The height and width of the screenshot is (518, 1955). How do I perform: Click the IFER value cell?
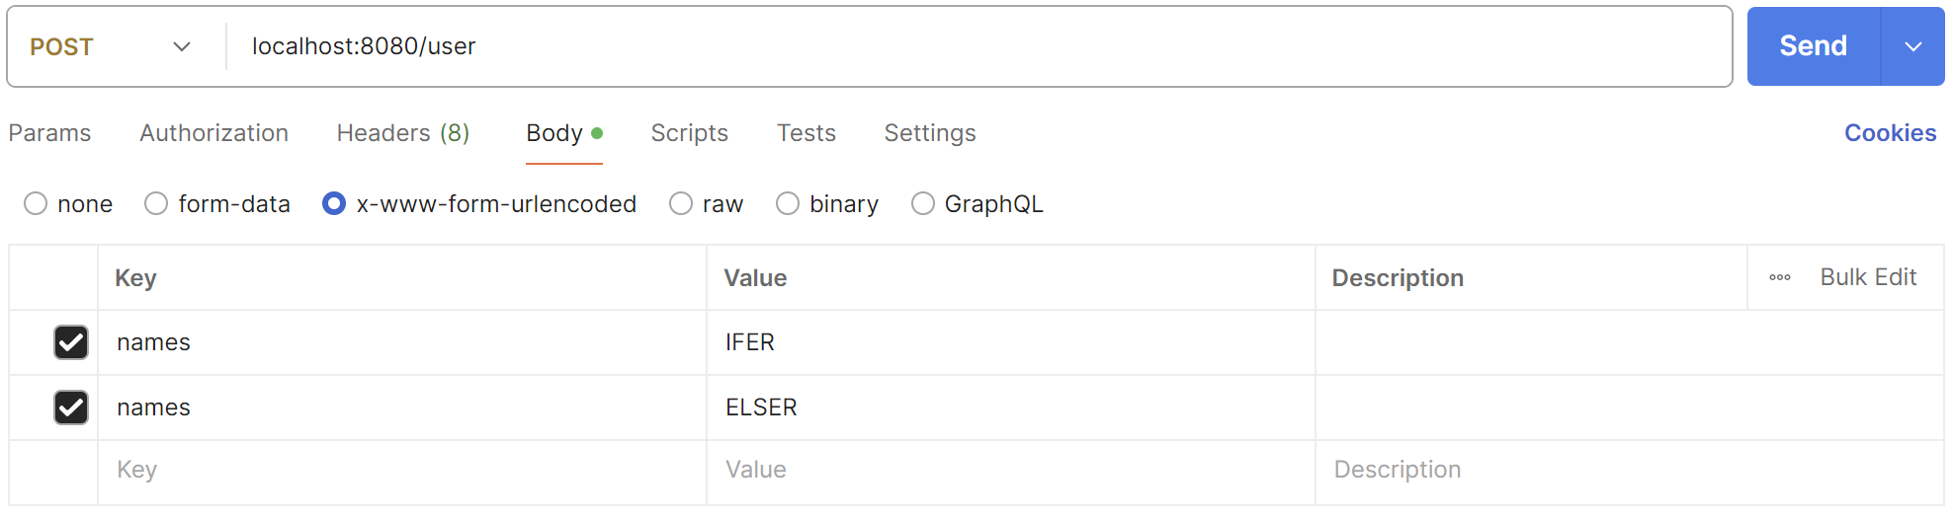1008,342
